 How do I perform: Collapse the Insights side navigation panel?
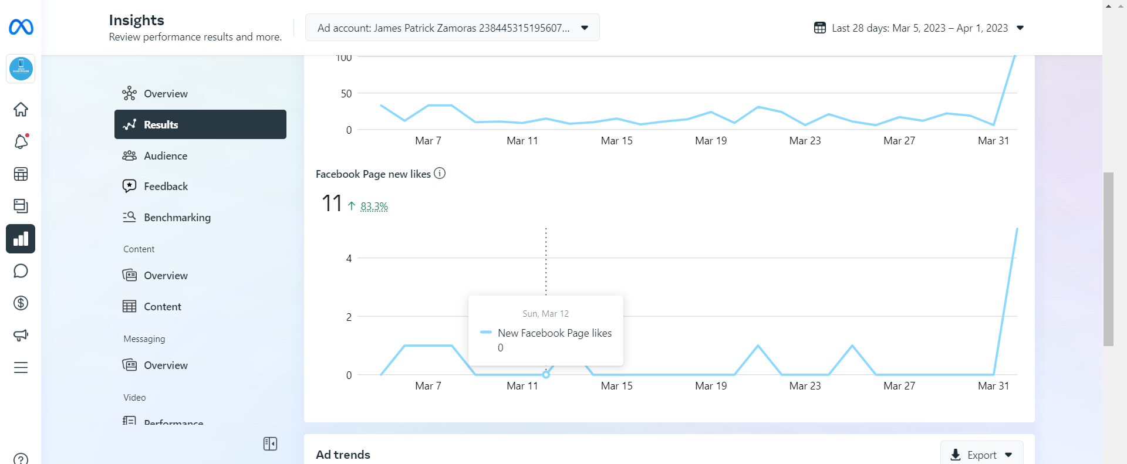pyautogui.click(x=270, y=444)
